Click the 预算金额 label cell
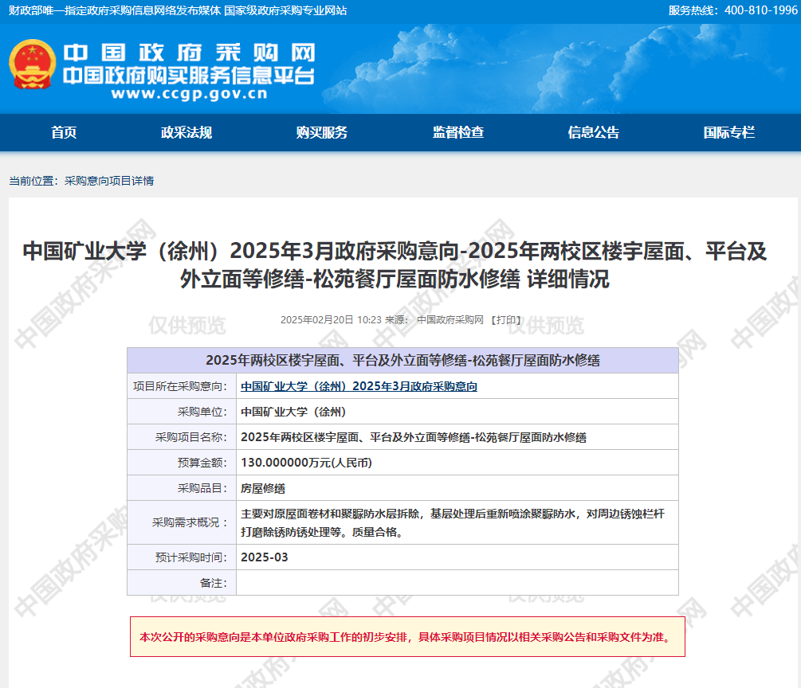Screen dimensions: 801x688 182,463
